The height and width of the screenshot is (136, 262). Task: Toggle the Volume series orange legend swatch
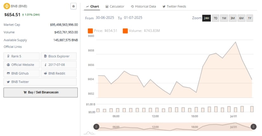click(125, 31)
